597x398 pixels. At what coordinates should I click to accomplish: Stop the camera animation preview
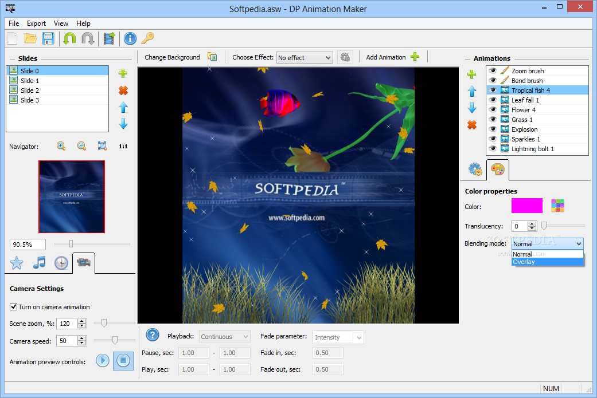pyautogui.click(x=123, y=360)
